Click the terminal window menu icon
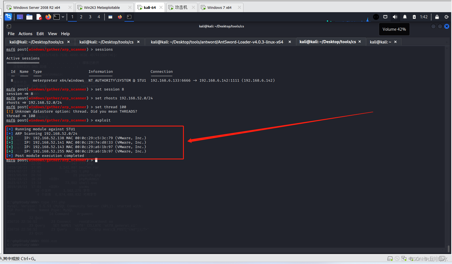 (9, 26)
